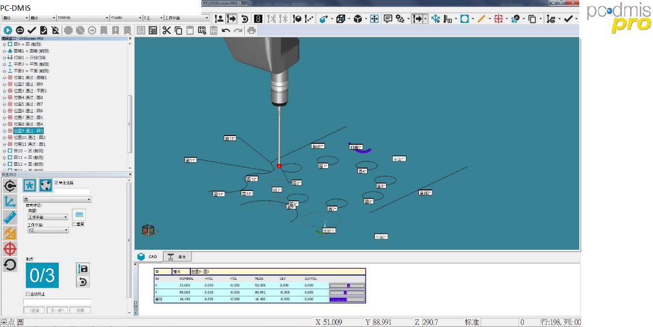Click the blue plane reference icon
This screenshot has width=653, height=327.
(79, 214)
